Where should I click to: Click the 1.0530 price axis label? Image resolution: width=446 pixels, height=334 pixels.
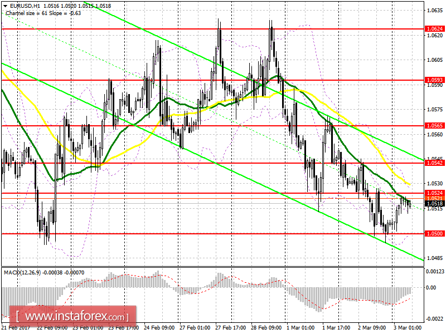(x=435, y=184)
